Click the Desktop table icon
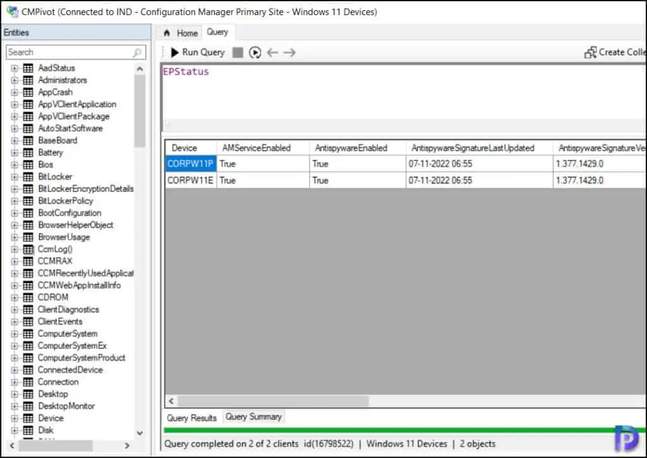This screenshot has width=647, height=458. (28, 394)
